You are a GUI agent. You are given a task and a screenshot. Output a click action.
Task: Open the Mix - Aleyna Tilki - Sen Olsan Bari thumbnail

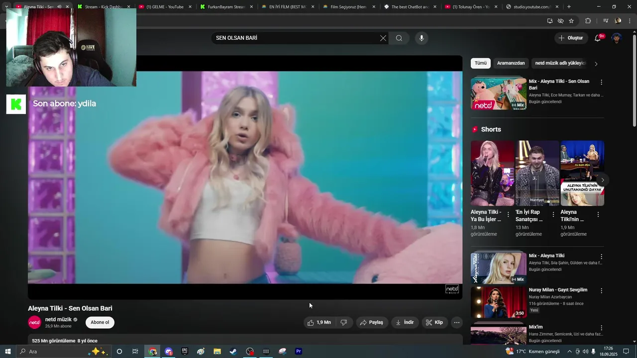(x=499, y=93)
